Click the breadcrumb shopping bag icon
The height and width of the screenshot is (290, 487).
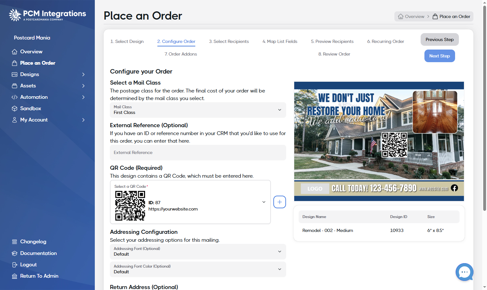435,16
